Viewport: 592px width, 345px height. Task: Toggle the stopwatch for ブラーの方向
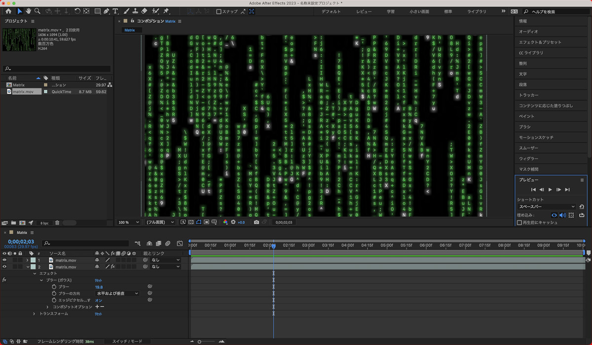(55, 294)
